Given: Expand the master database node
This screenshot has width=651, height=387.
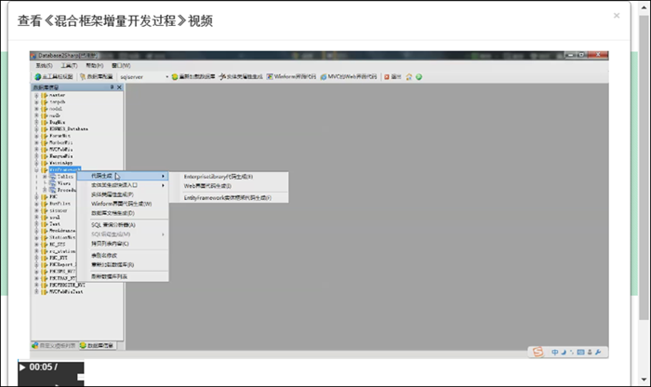Looking at the screenshot, I should [36, 95].
